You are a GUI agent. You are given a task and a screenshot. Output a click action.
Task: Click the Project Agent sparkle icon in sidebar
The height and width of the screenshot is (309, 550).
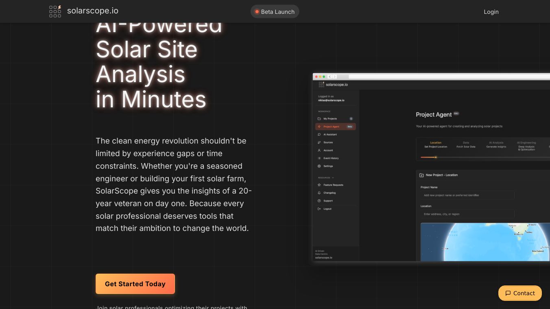click(319, 126)
